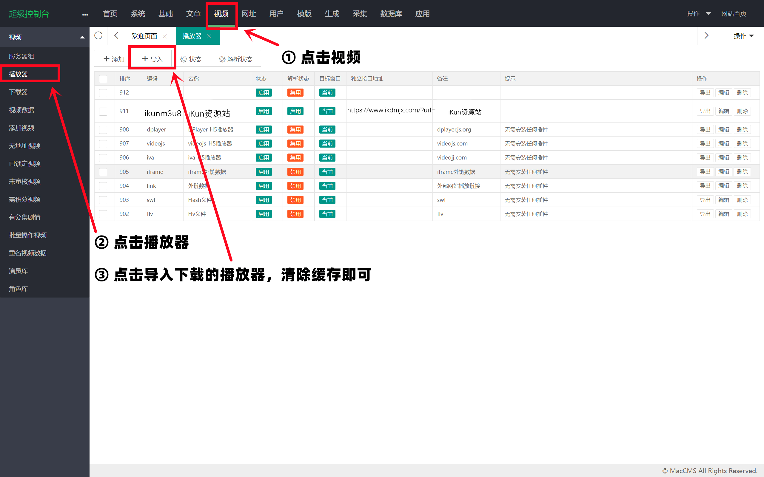Check the checkbox for dplayer row 908

[x=103, y=130]
